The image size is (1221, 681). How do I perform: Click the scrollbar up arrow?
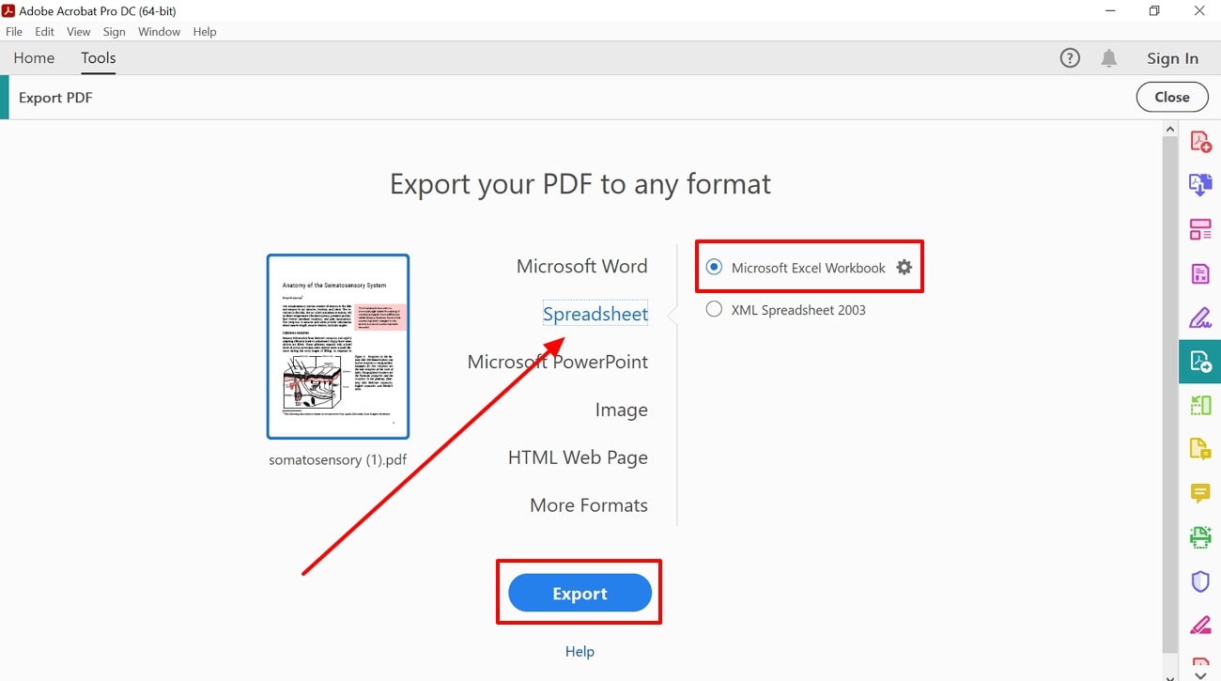[x=1170, y=128]
